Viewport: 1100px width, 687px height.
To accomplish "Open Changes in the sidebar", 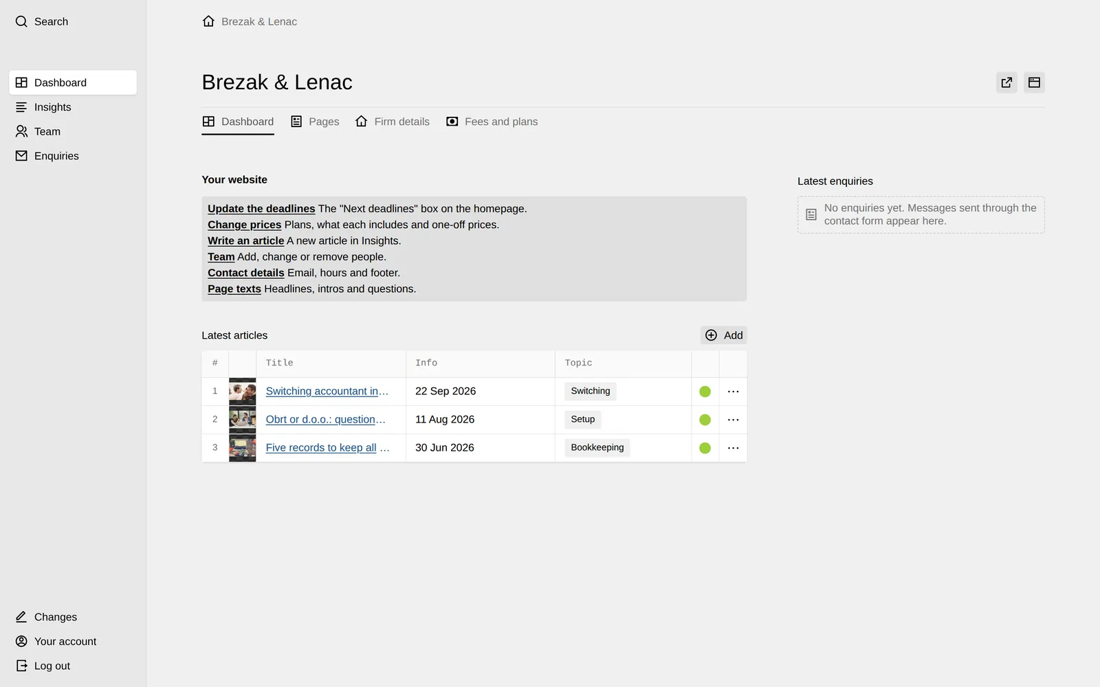I will [x=46, y=617].
